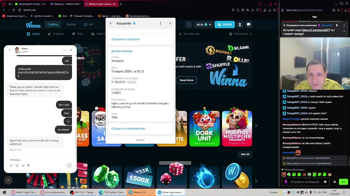Attach a file in support chat
The height and width of the screenshot is (196, 350).
[x=11, y=166]
